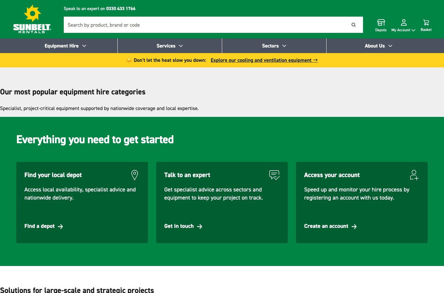Click the My Account person icon
Viewport: 444px width, 293px height.
tap(404, 22)
